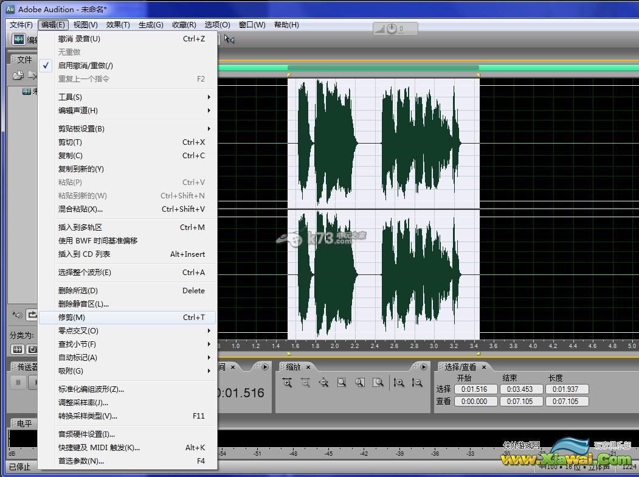Expand the 查找小节(F) submenu
This screenshot has height=477, width=639.
[127, 344]
